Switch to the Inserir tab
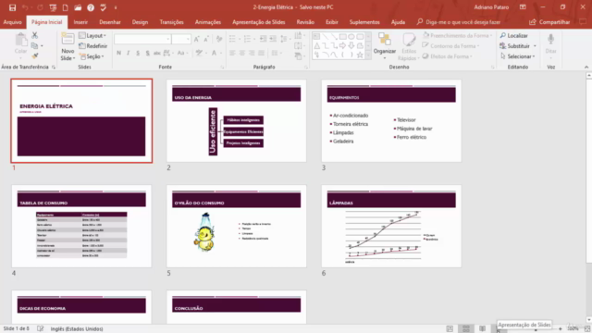592x333 pixels. pyautogui.click(x=80, y=22)
